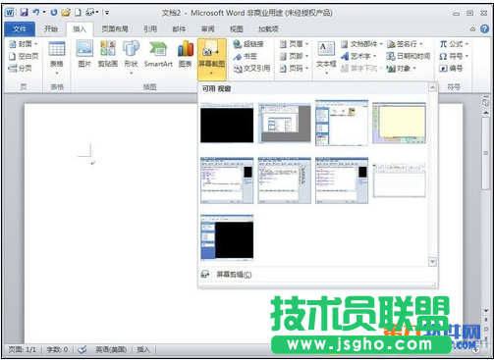Open the 页眉 (Header) dropdown

[294, 44]
